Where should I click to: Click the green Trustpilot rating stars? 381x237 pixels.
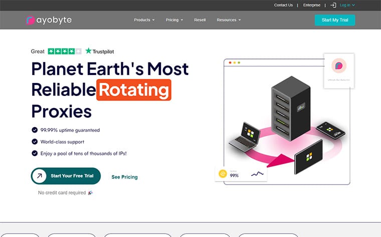point(64,51)
